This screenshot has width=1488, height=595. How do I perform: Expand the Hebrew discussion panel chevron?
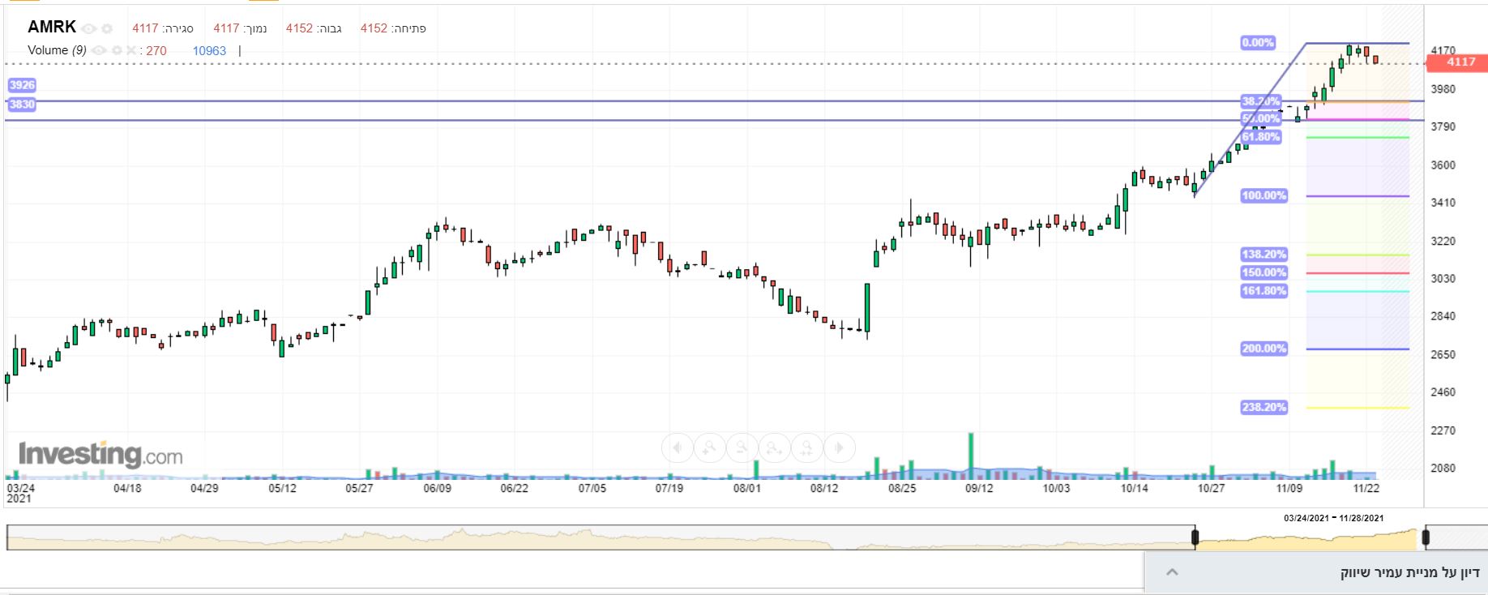(x=1172, y=572)
